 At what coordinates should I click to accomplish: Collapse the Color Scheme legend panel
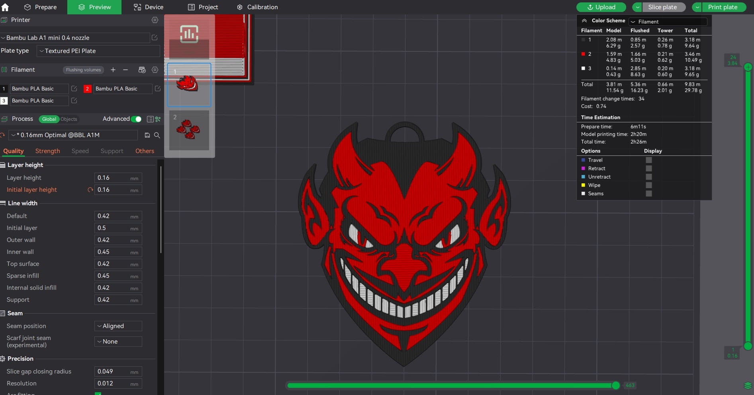pyautogui.click(x=584, y=21)
